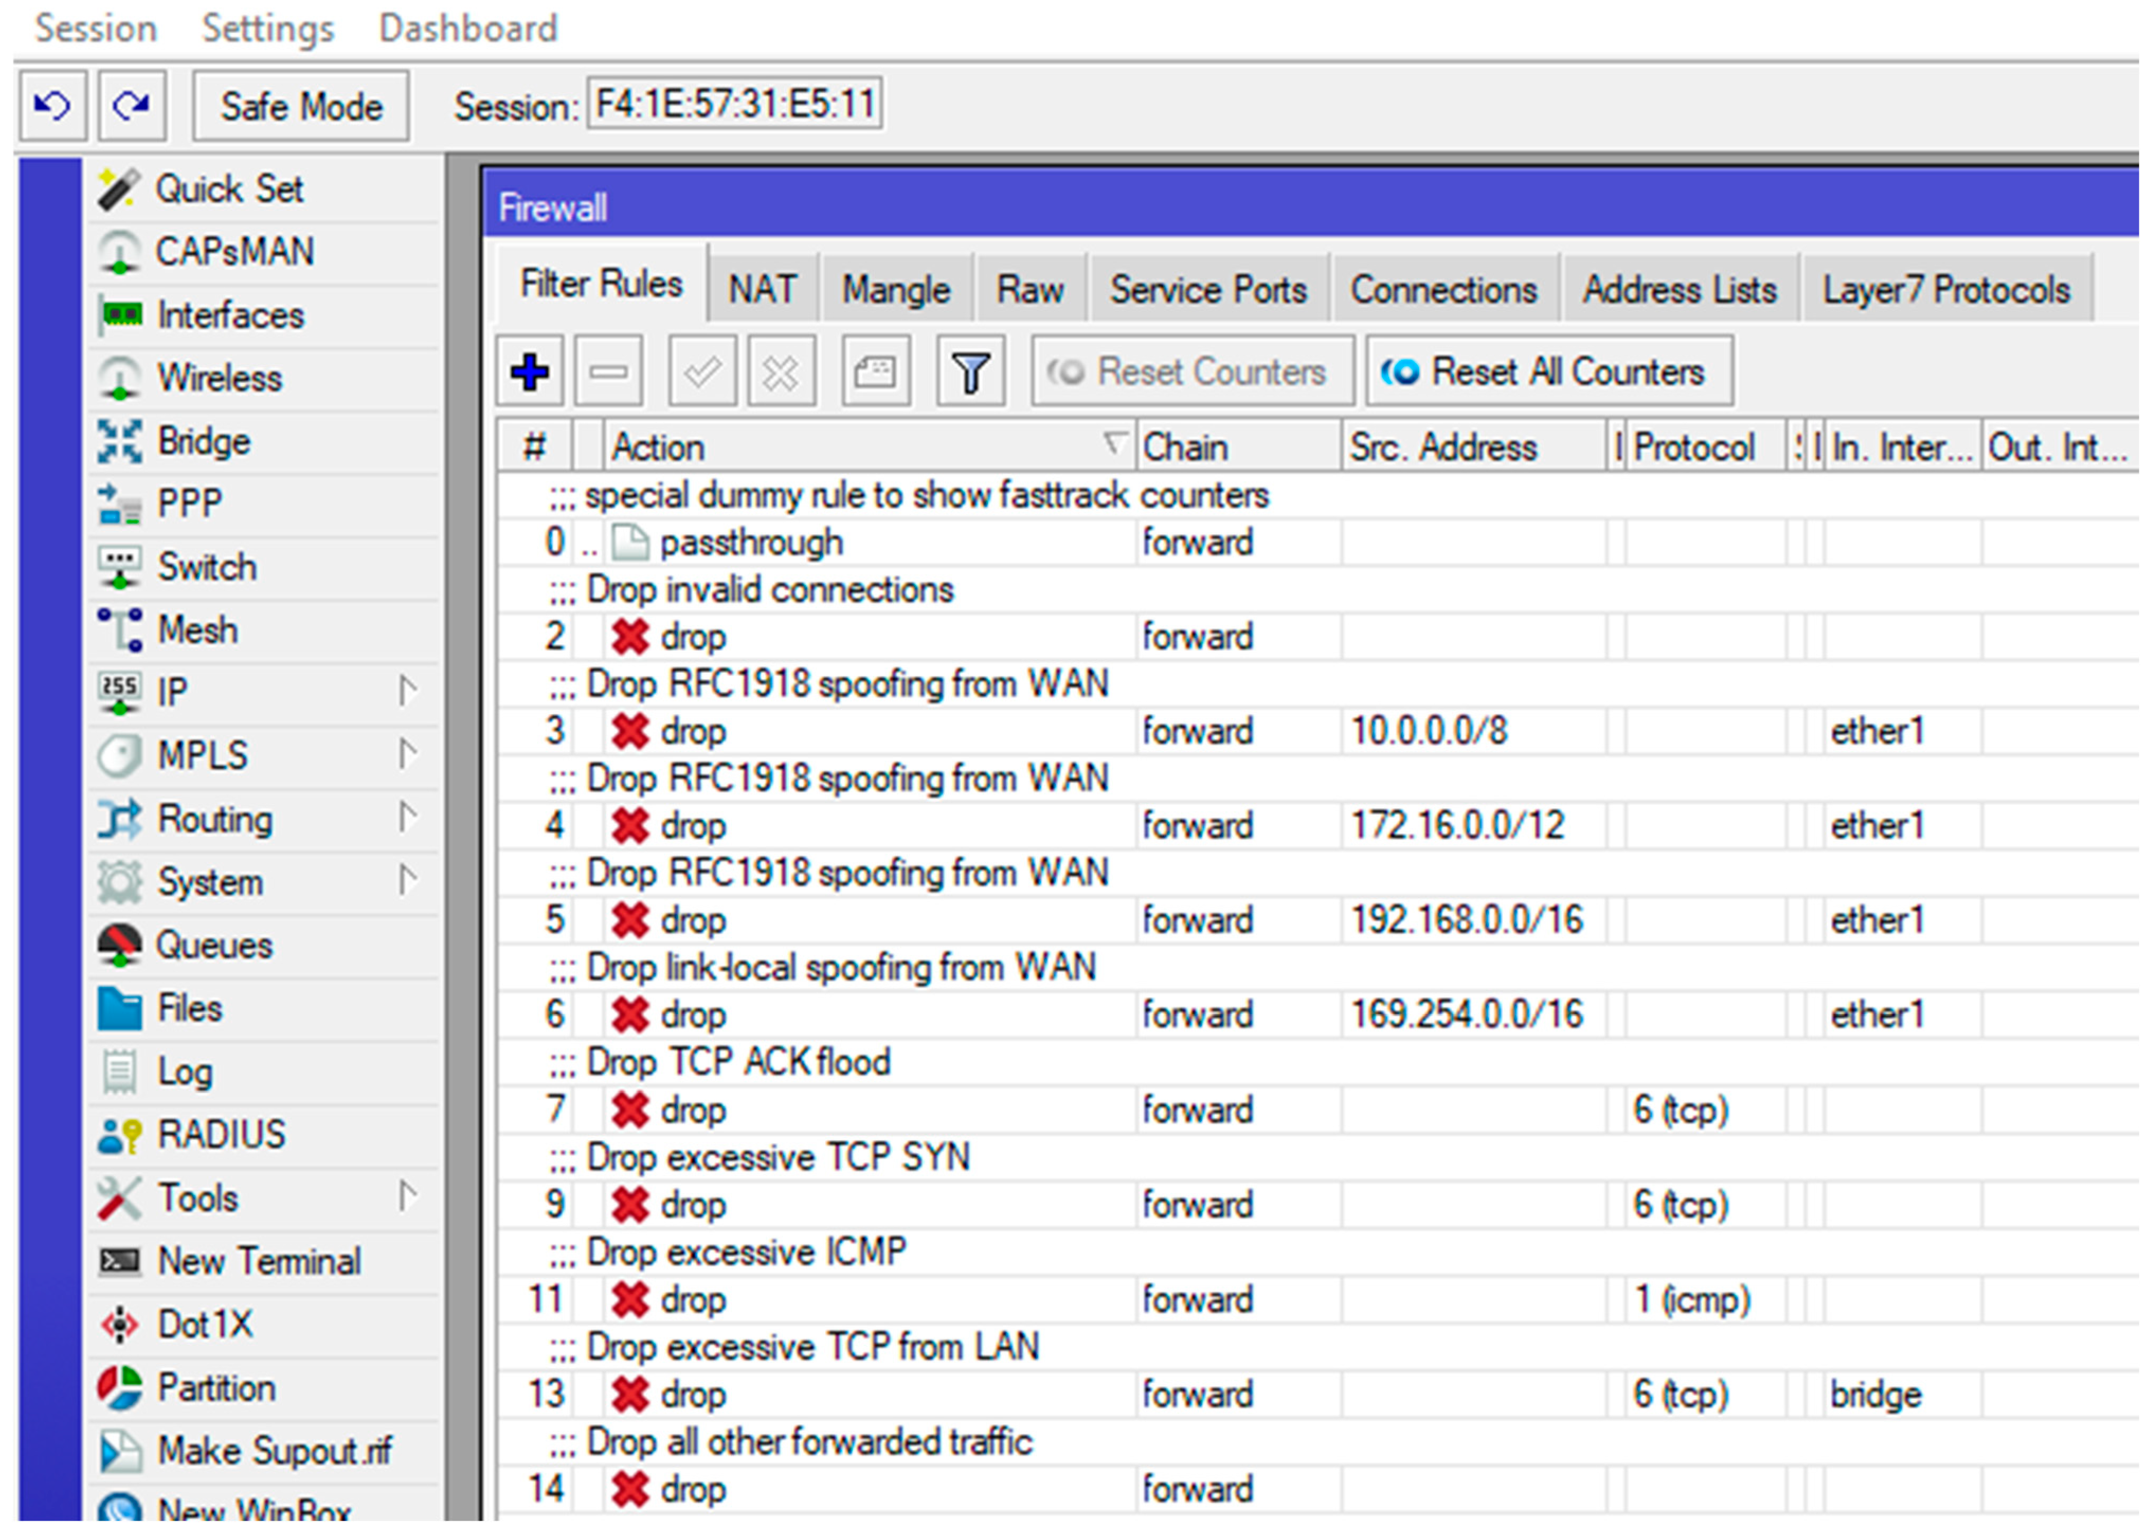The image size is (2152, 1536).
Task: Click the enable rule checkmark icon
Action: tap(702, 372)
